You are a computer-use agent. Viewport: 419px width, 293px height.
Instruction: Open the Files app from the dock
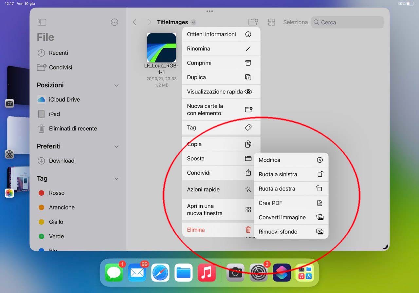[184, 273]
